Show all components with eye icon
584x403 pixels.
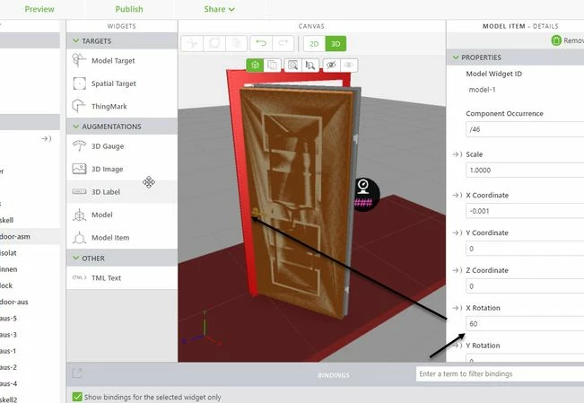click(x=349, y=65)
